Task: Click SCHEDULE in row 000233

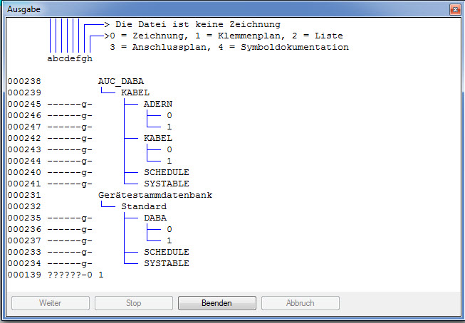Action: coord(167,252)
